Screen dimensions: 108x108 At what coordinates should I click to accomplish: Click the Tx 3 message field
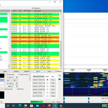(39, 86)
